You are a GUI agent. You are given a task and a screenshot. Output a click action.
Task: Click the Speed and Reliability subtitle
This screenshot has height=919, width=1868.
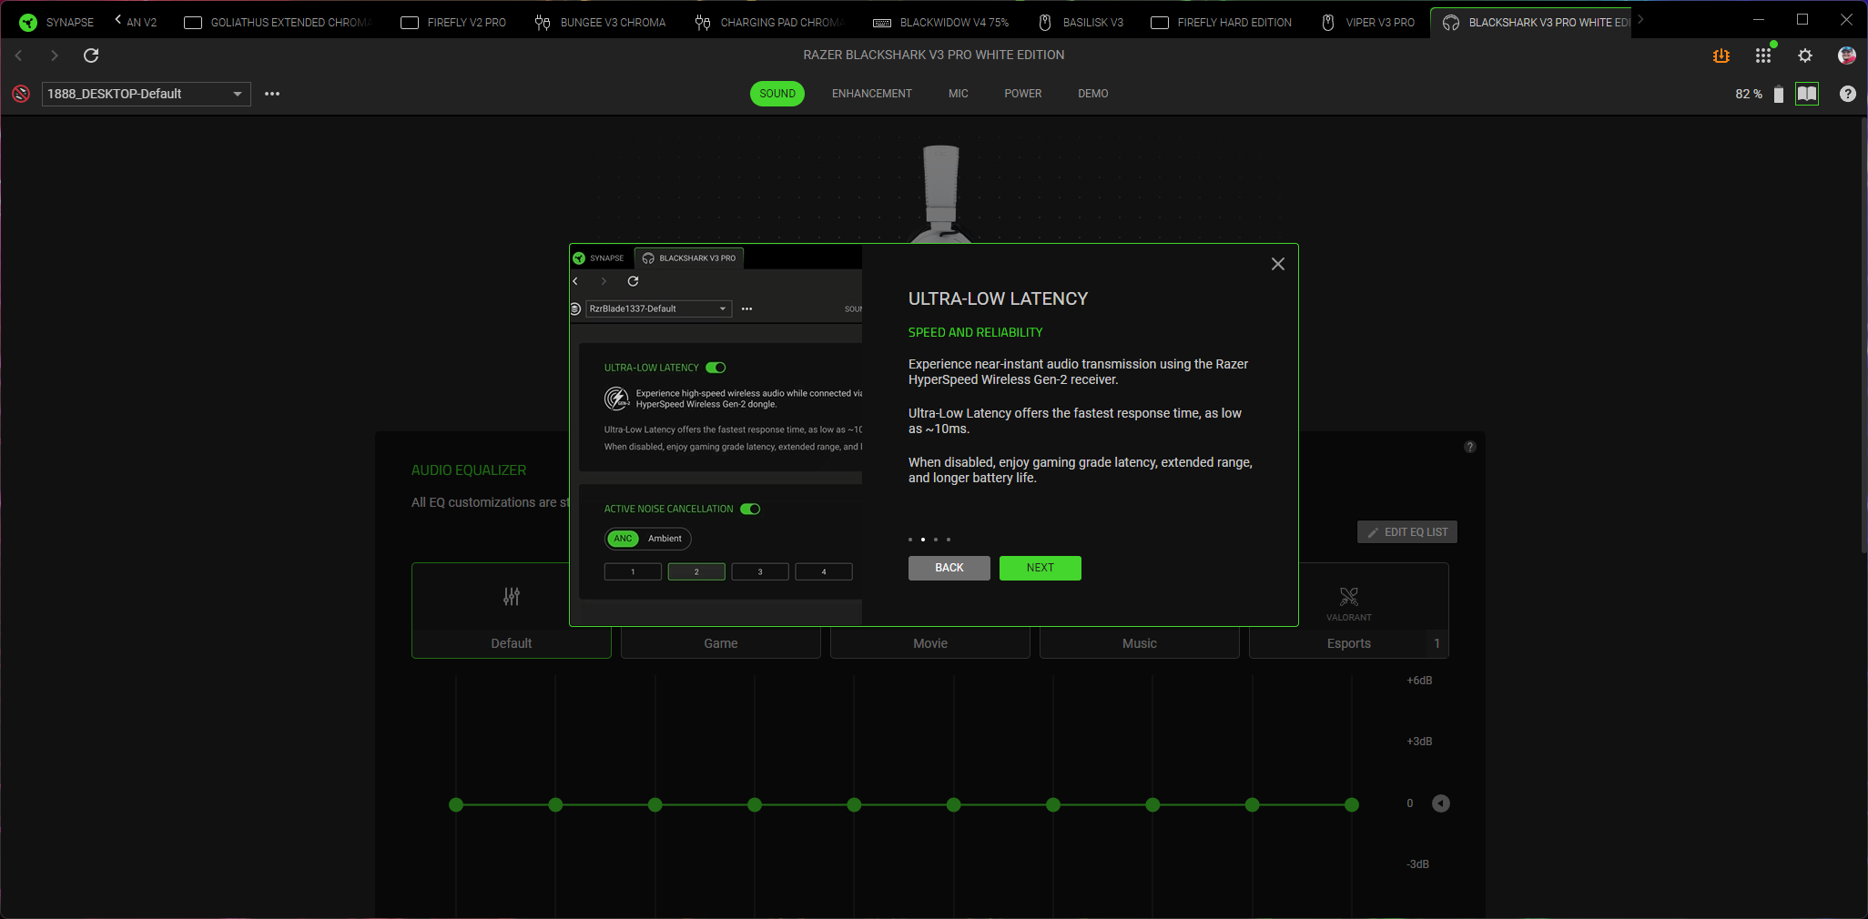click(976, 333)
